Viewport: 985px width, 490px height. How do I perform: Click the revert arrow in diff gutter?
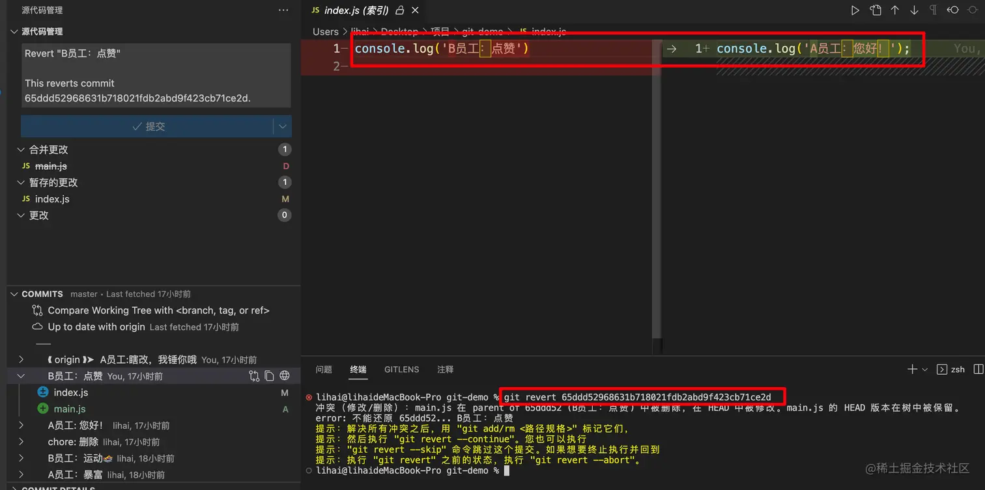[672, 49]
